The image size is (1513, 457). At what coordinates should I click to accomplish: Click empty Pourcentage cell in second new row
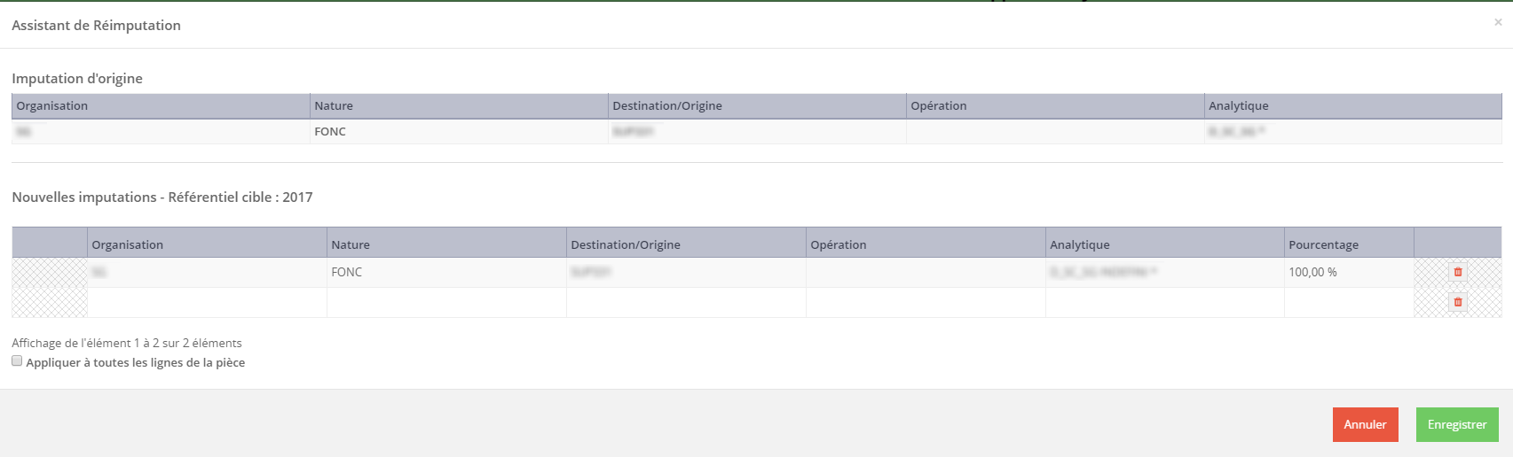click(x=1348, y=303)
